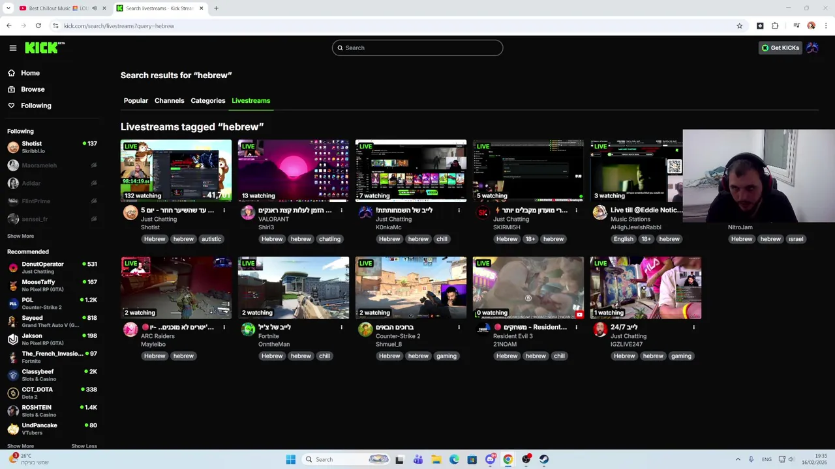Click 18+ tag under SKIRMISH

coord(530,239)
